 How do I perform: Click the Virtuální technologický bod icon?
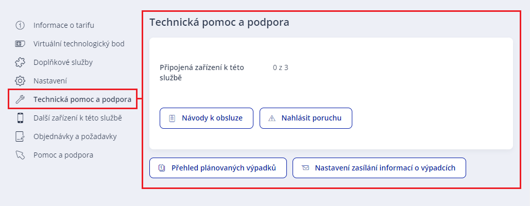click(x=20, y=44)
